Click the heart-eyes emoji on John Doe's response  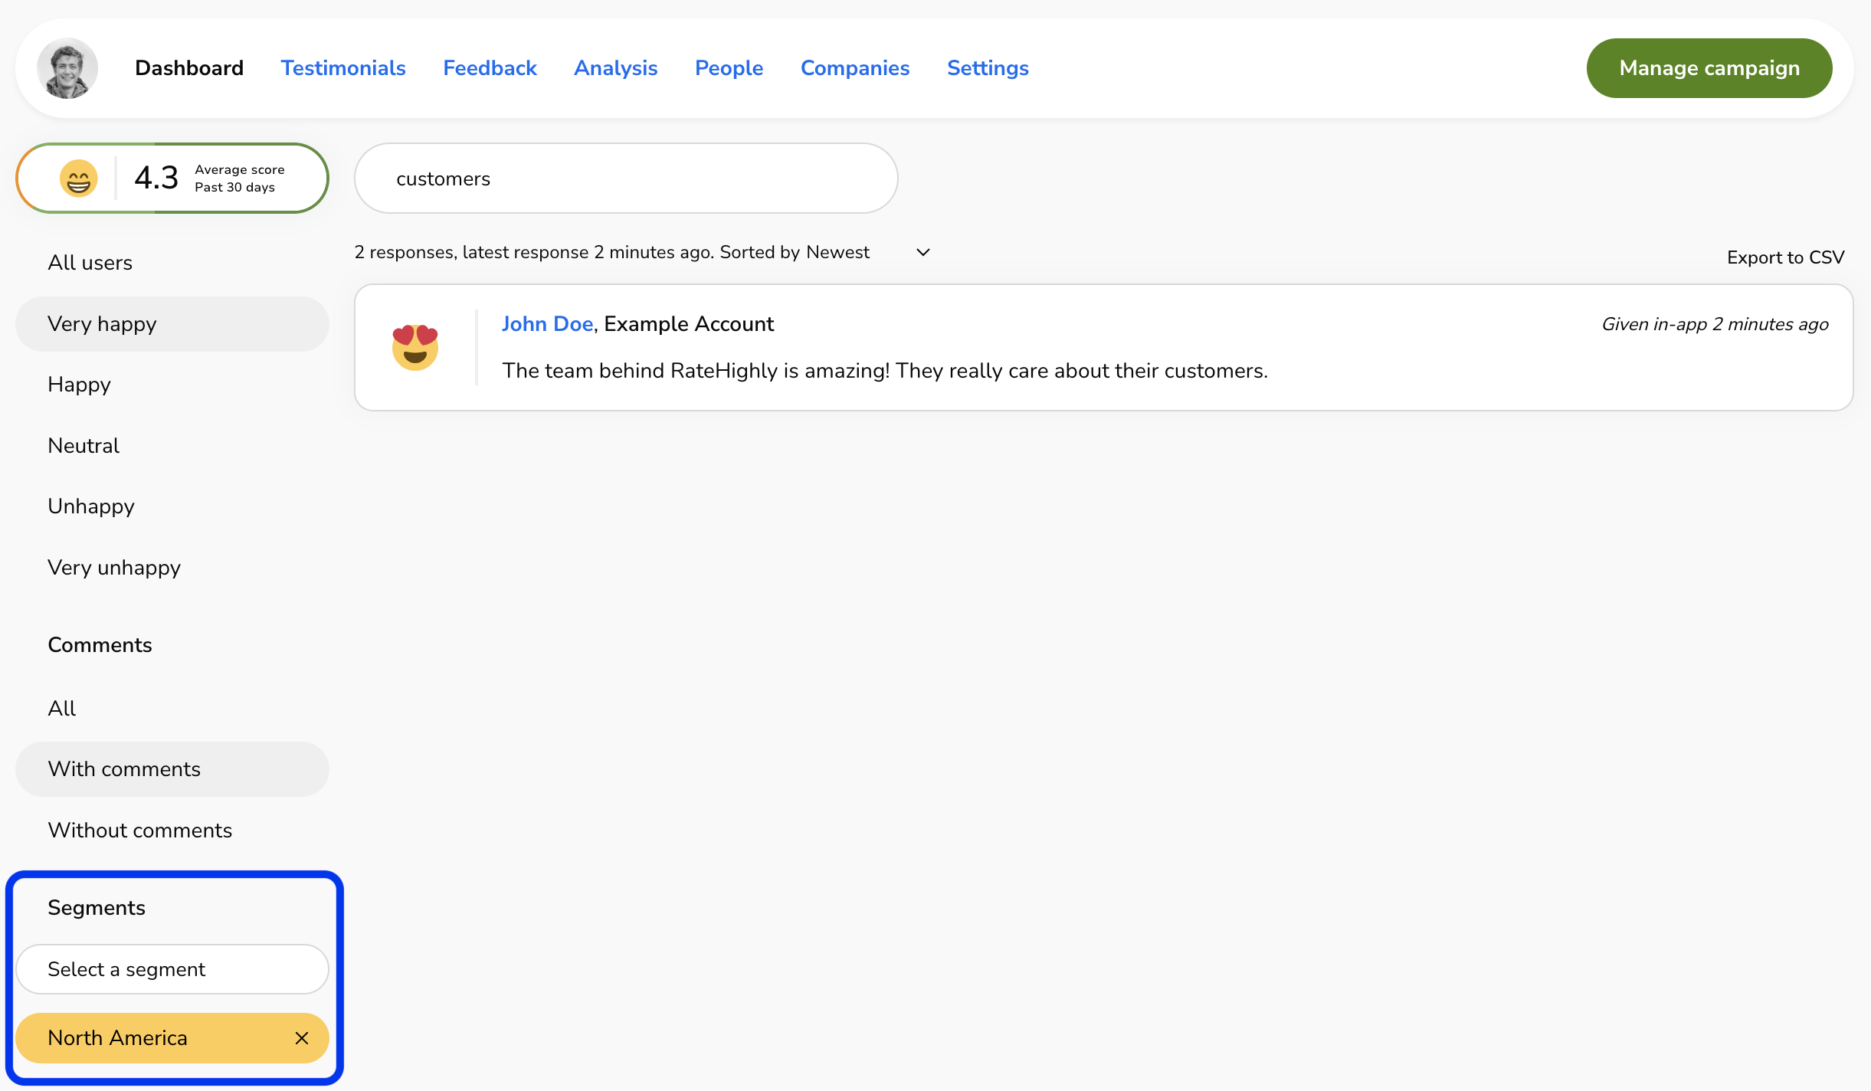415,347
